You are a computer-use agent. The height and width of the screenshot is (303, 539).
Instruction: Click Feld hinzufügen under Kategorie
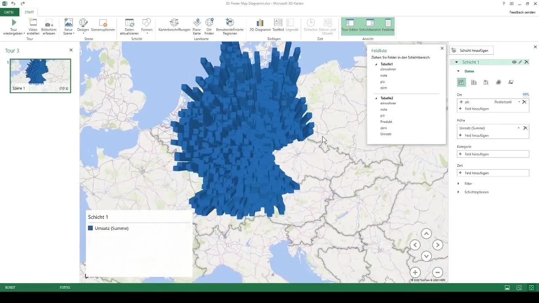[x=493, y=154]
